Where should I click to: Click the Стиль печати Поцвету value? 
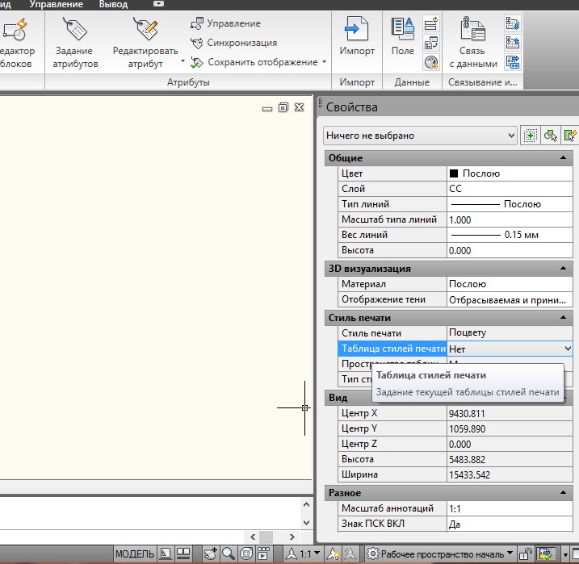(510, 332)
